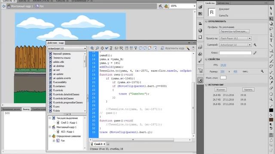Click the Класс input field

(x=235, y=53)
